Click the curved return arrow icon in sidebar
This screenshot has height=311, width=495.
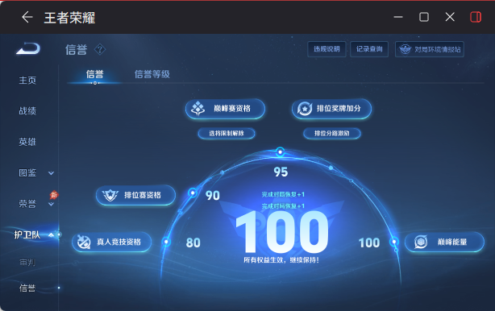28,48
